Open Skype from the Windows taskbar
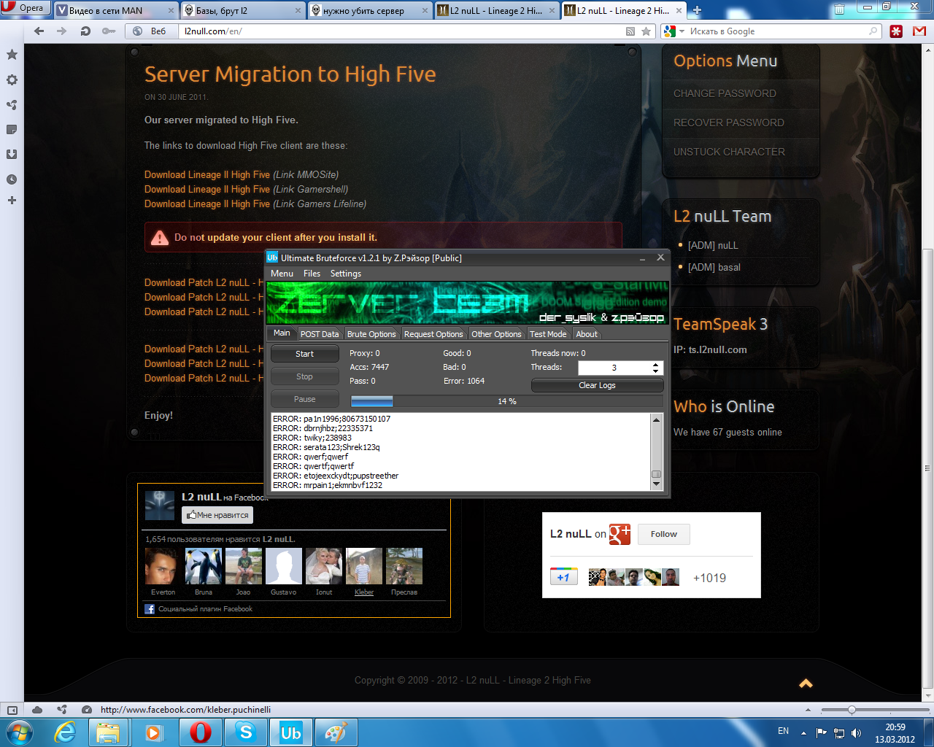The height and width of the screenshot is (747, 934). [246, 732]
